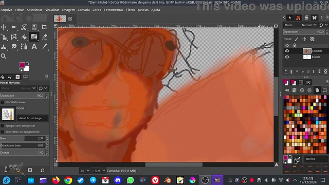Screen dimensions: 329x185
Task: Switch to the Layers tab in right dock
Action: [x=306, y=17]
